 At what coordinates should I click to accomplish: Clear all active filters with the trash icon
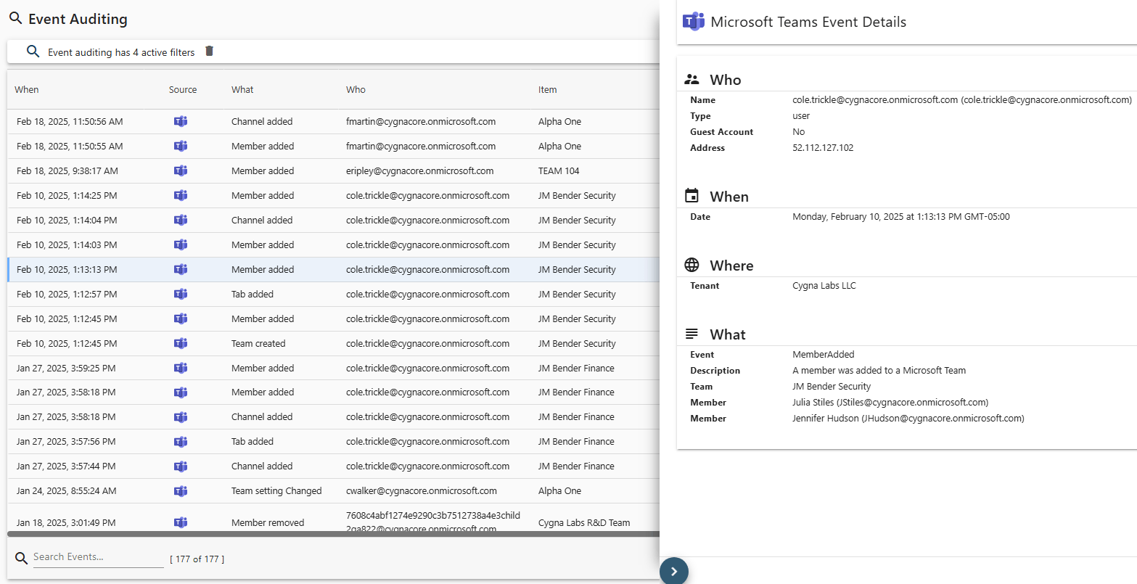[210, 51]
